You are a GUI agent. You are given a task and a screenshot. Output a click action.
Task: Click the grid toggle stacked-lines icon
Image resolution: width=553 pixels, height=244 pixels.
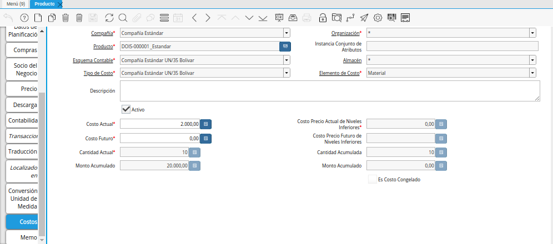pos(164,18)
